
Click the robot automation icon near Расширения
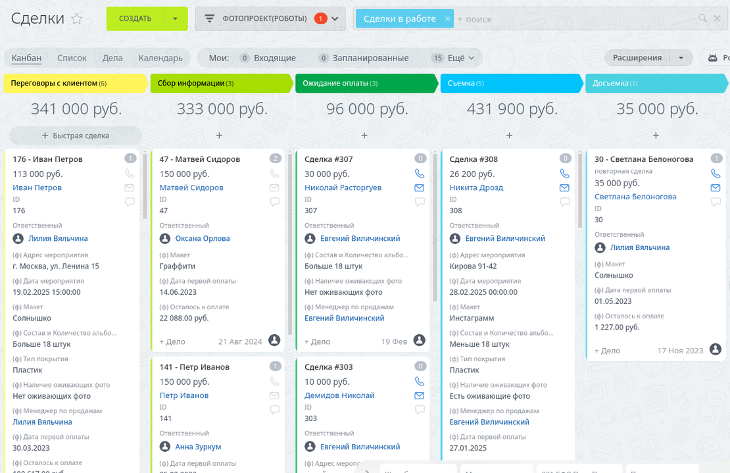coord(714,58)
